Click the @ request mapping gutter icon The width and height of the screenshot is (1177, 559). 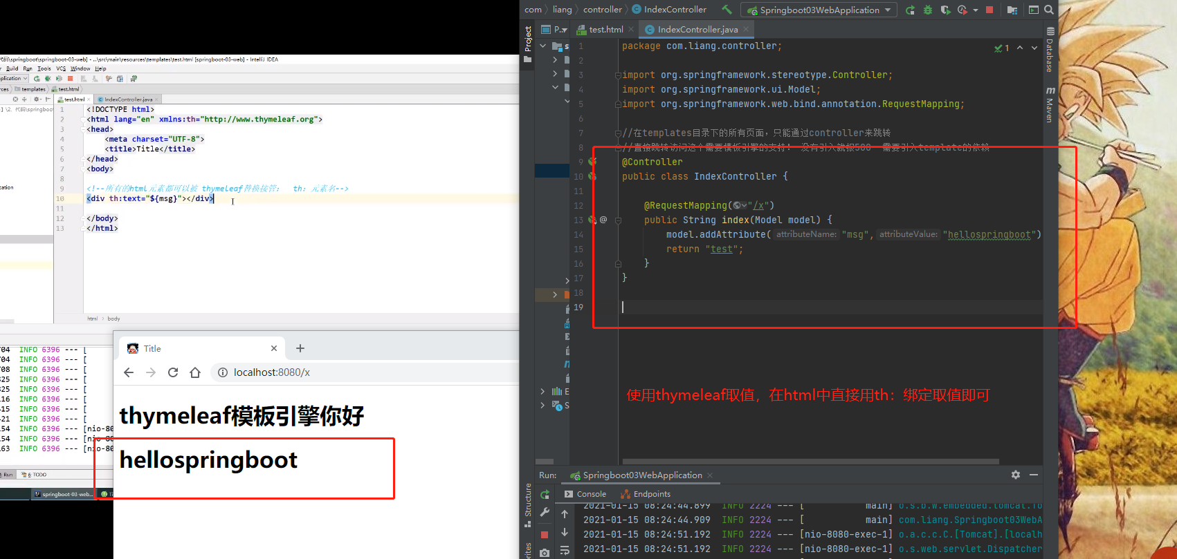coord(603,220)
